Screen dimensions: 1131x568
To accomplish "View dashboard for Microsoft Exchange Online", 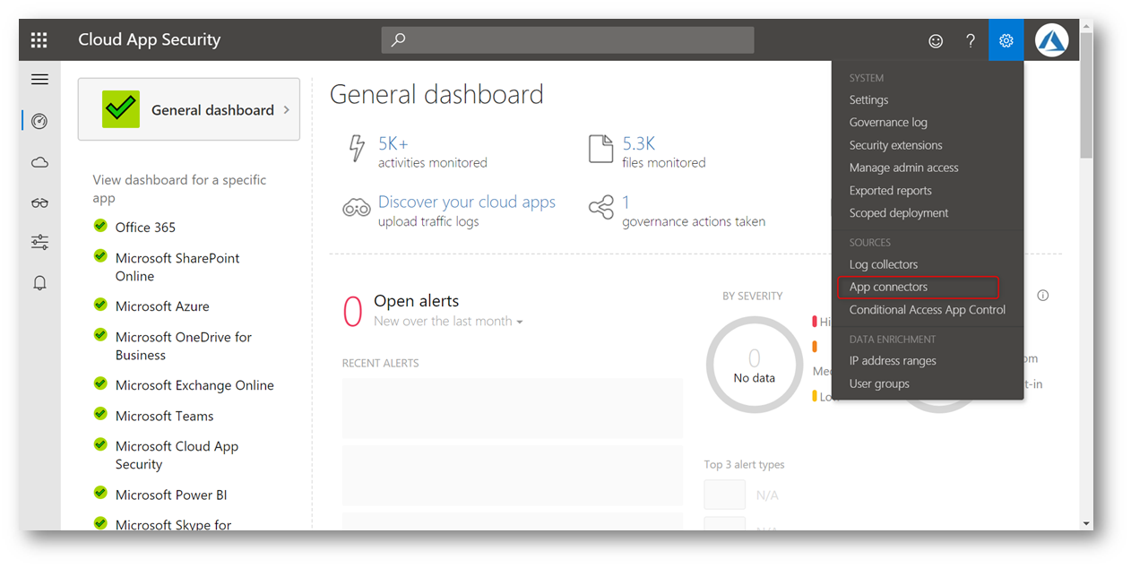I will [194, 385].
